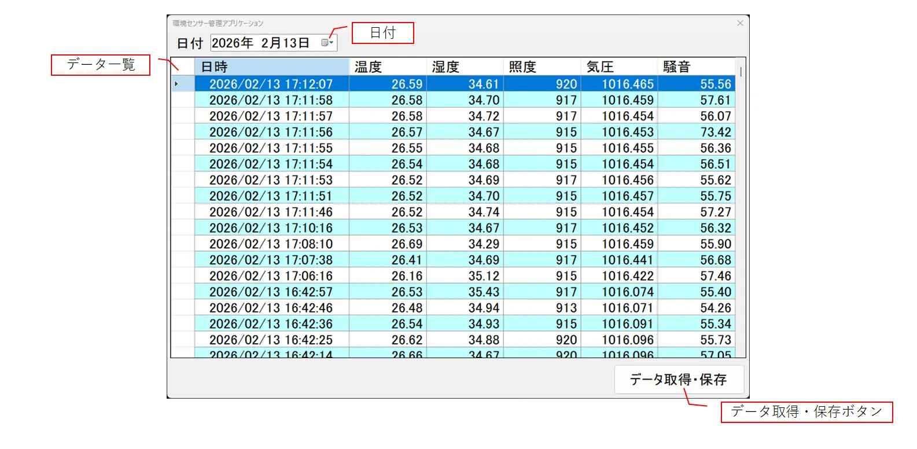Close the sensor management application window
This screenshot has height=449, width=917.
pos(740,23)
